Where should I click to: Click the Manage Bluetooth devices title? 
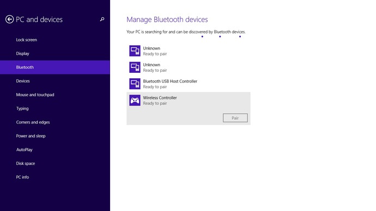click(167, 20)
